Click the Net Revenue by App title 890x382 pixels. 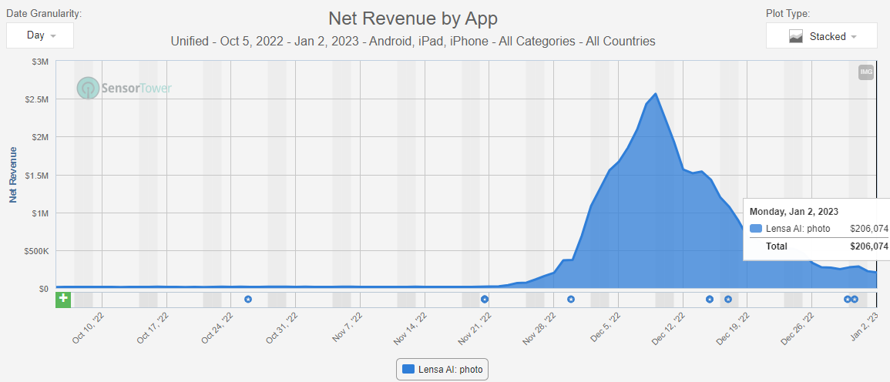tap(413, 18)
